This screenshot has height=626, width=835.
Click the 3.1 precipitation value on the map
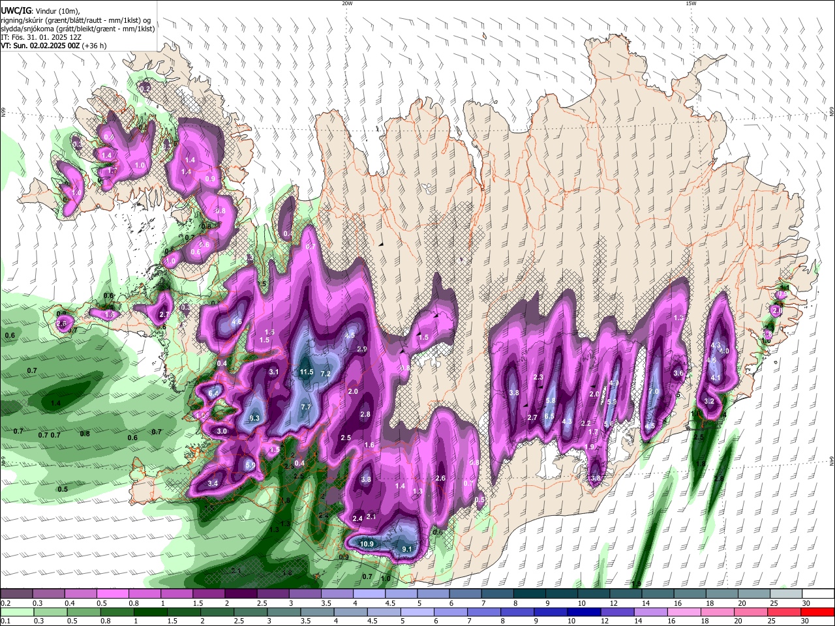274,372
